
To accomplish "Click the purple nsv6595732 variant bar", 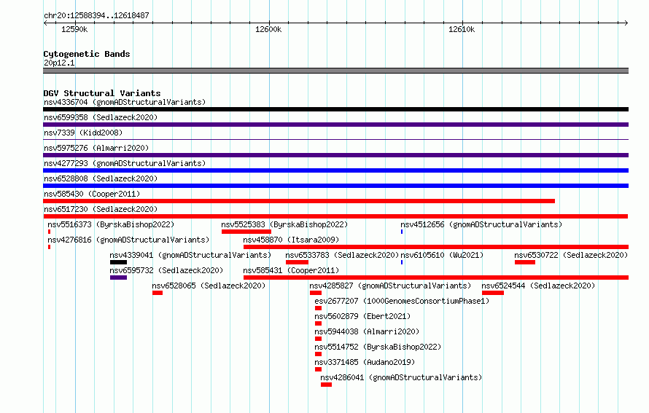I will [118, 278].
